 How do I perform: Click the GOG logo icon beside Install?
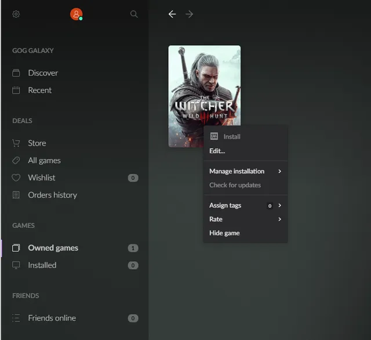(x=214, y=136)
